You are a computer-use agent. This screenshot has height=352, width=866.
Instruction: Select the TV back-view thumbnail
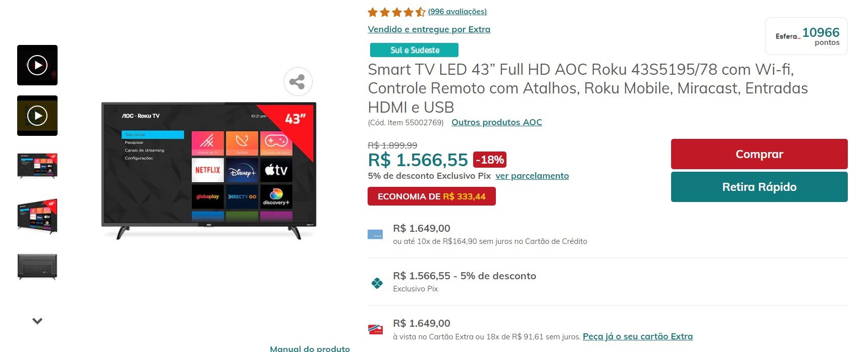[x=37, y=267]
